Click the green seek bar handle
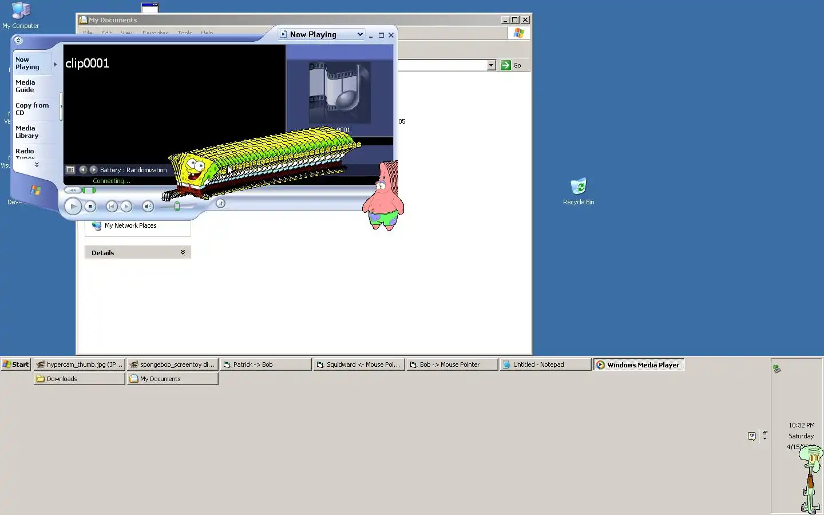Viewport: 824px width, 515px height. tap(89, 190)
